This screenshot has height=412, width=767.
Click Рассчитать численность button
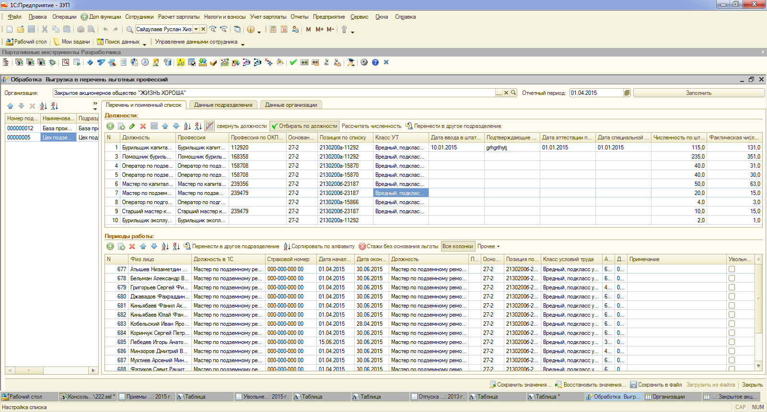[372, 126]
